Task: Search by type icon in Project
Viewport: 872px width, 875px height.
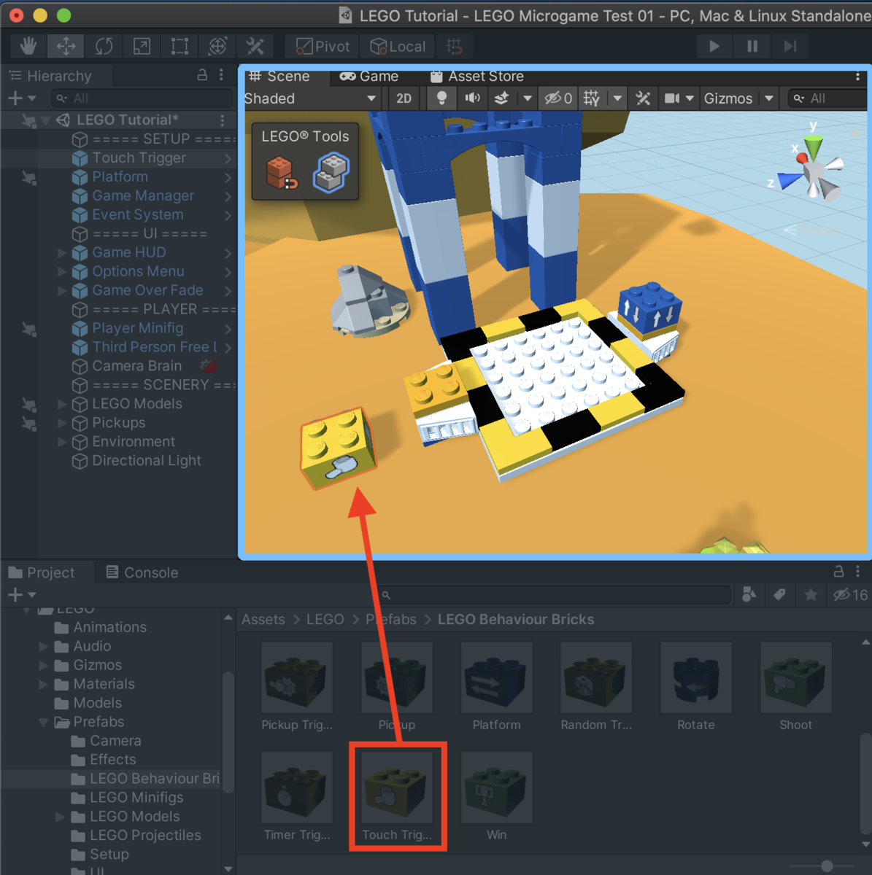Action: coord(749,595)
